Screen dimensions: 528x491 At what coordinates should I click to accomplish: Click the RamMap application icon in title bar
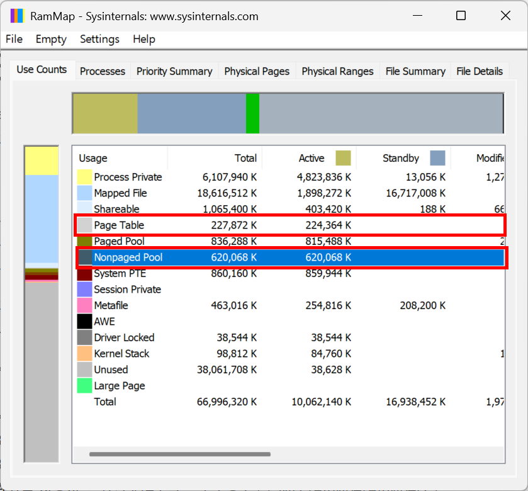click(17, 16)
